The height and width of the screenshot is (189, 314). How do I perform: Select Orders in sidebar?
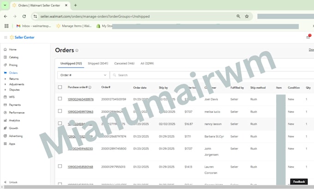pyautogui.click(x=13, y=73)
